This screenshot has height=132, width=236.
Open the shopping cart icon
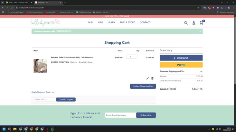pos(202,23)
